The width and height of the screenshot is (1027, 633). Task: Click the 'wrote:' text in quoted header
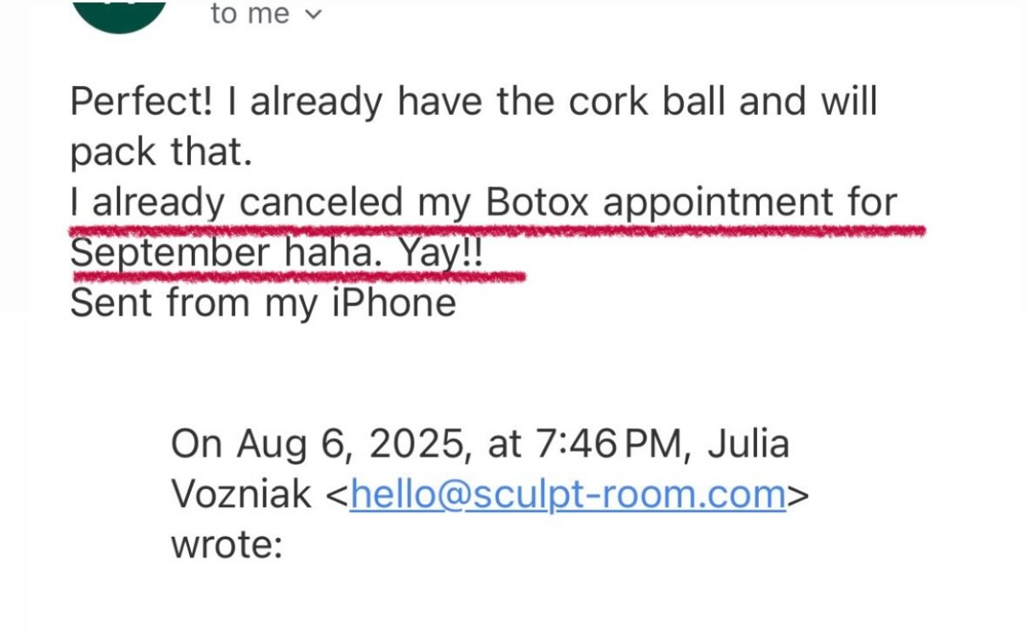pyautogui.click(x=227, y=544)
